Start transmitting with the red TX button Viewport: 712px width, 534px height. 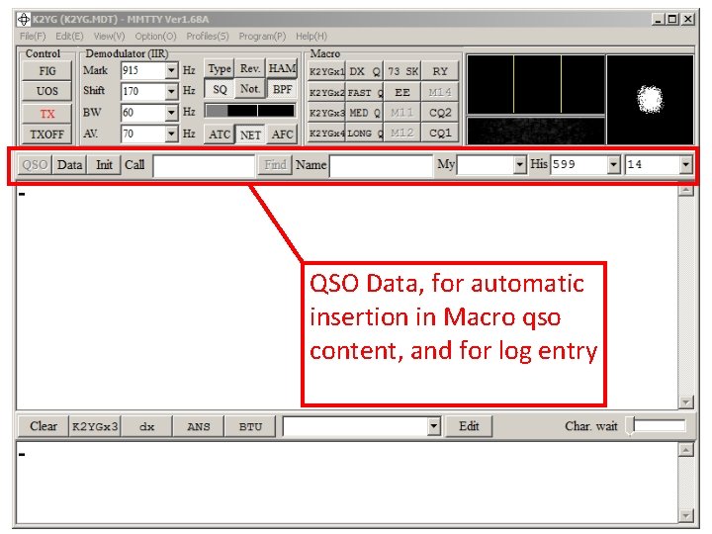[x=47, y=113]
